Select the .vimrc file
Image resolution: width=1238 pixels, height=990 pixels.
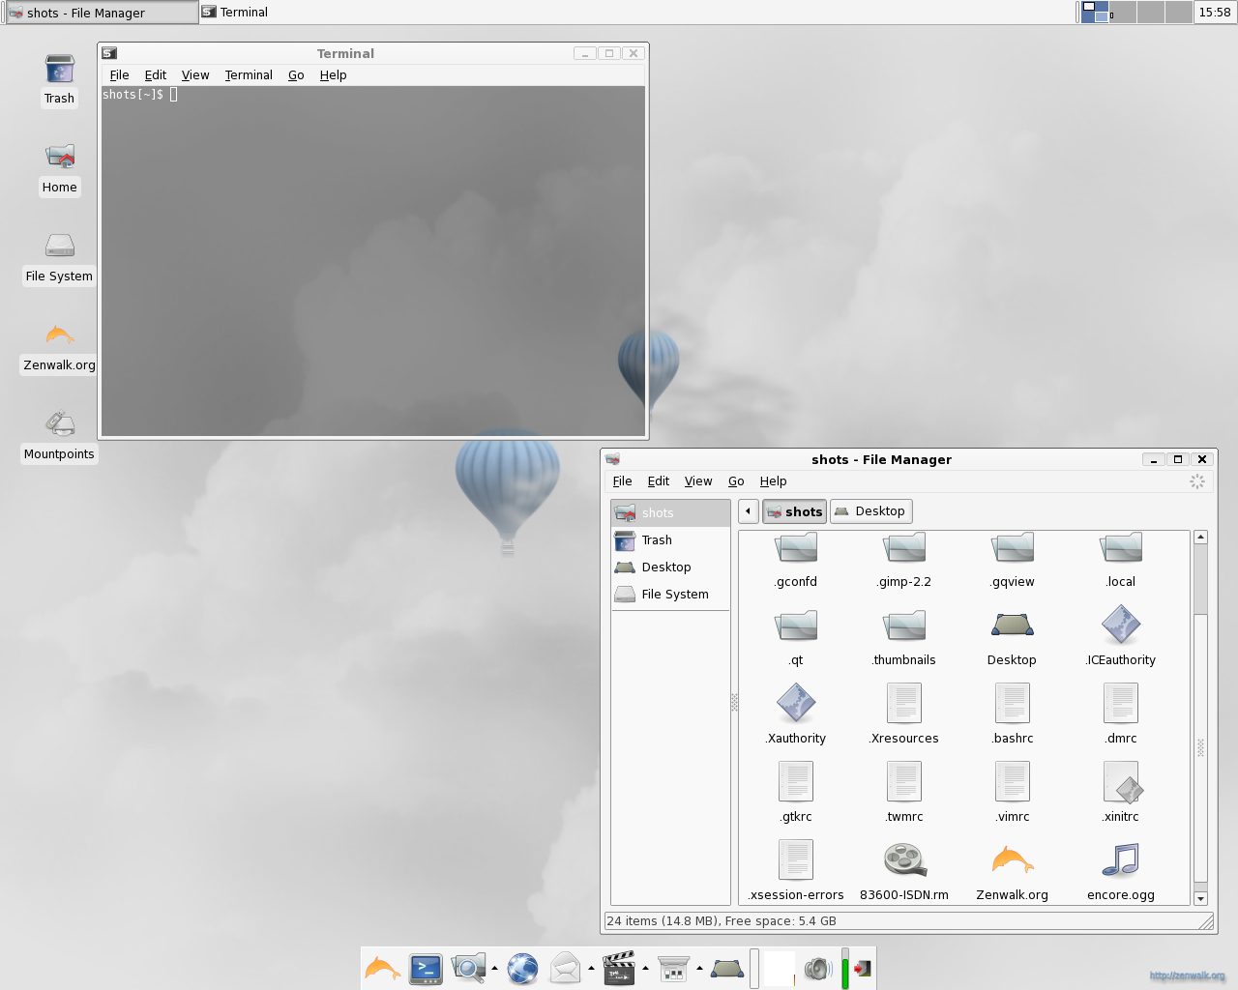click(x=1013, y=782)
